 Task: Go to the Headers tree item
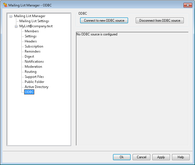point(31,41)
